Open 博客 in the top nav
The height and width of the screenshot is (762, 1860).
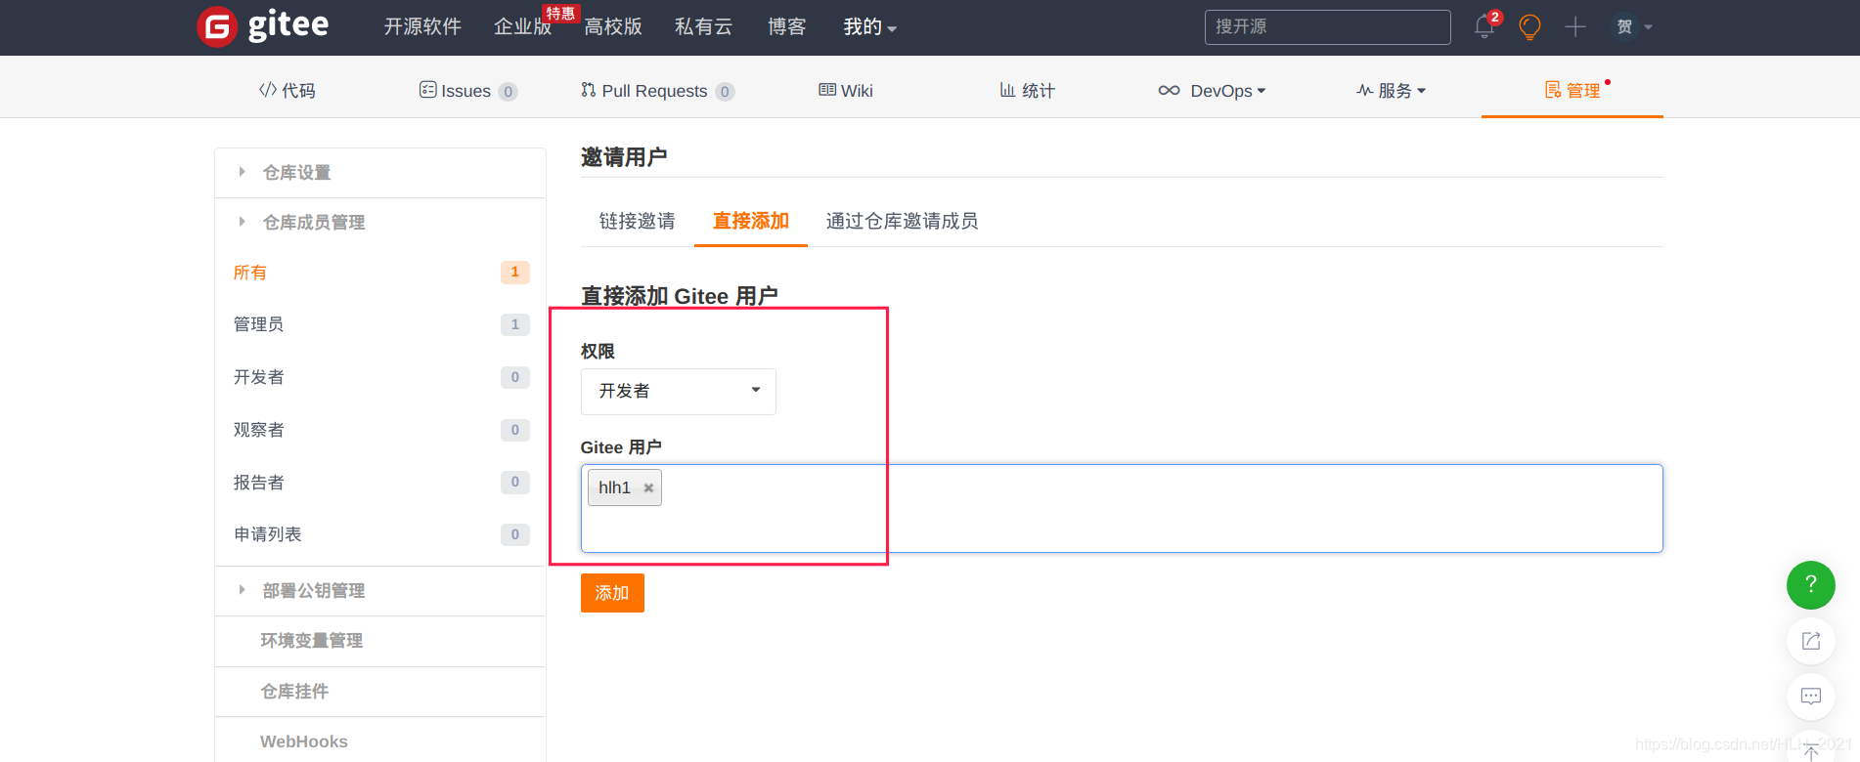(x=787, y=26)
